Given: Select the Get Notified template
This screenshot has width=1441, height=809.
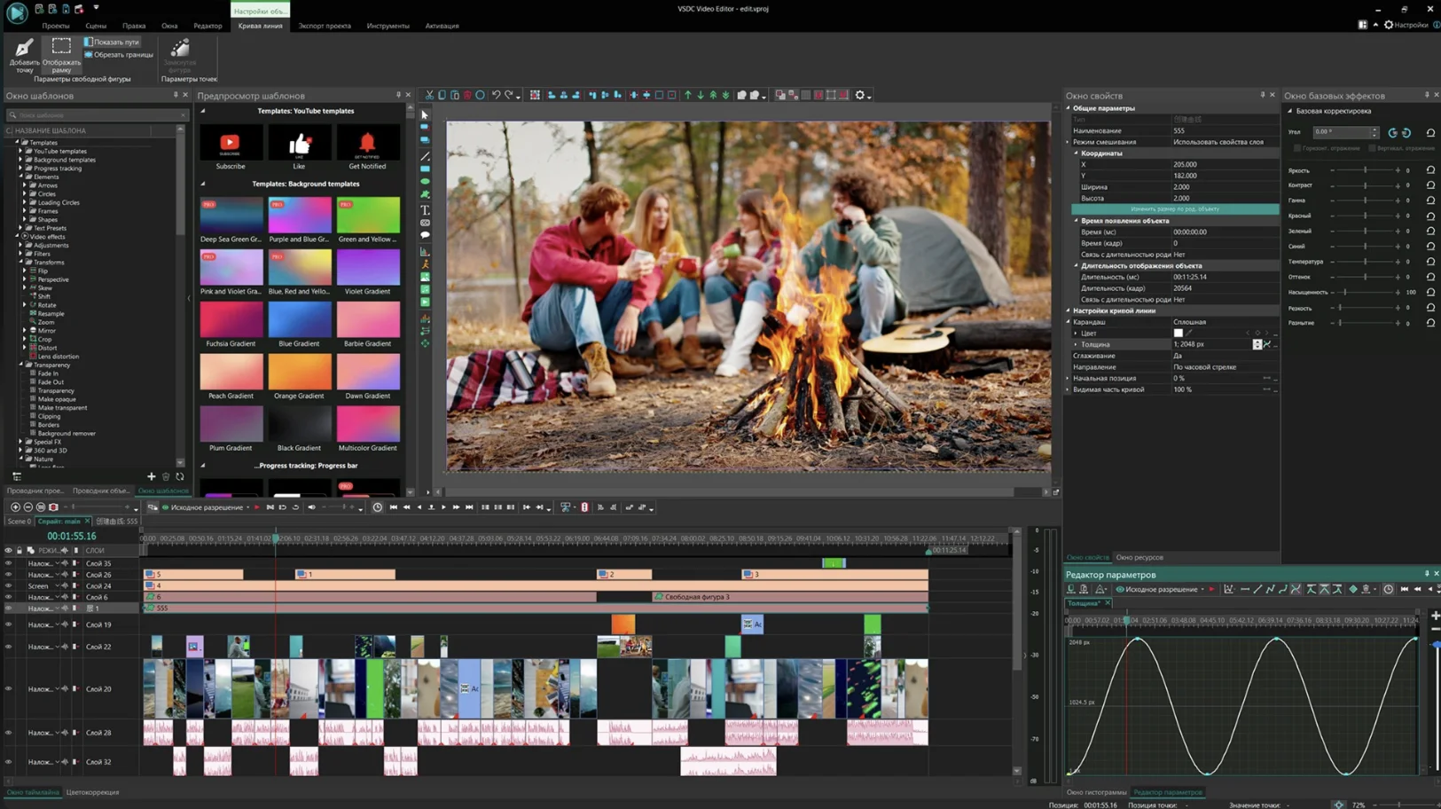Looking at the screenshot, I should (x=367, y=148).
